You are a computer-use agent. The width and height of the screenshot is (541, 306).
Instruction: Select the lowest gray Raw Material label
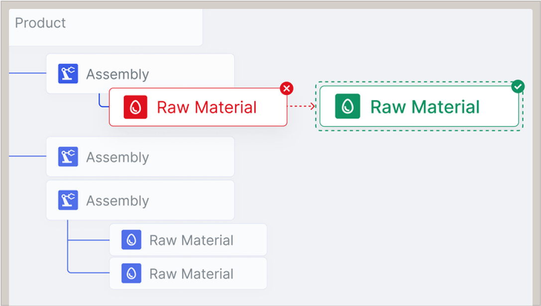tap(191, 274)
